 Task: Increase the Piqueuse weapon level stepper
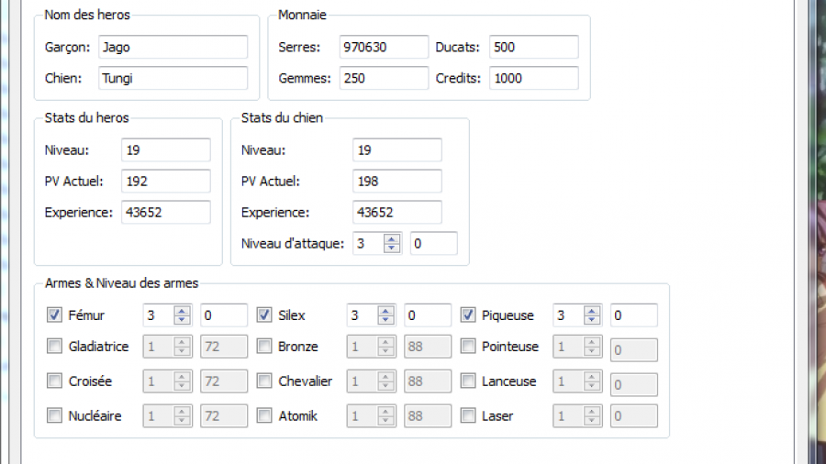click(x=593, y=311)
